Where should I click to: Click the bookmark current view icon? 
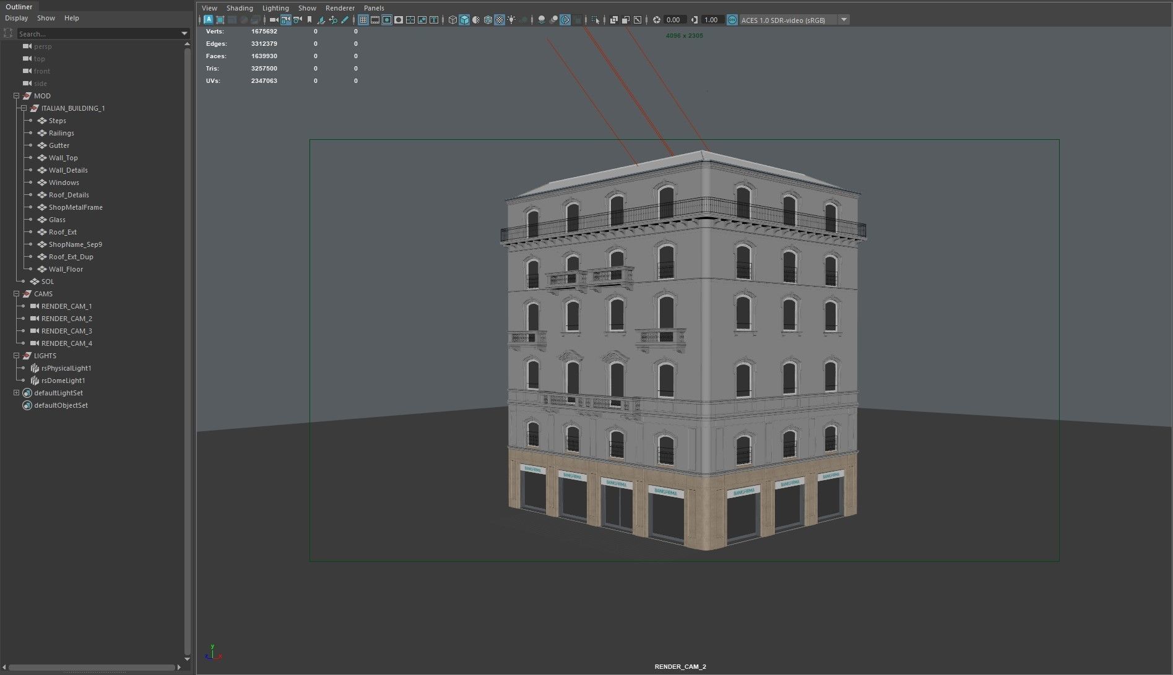click(309, 20)
